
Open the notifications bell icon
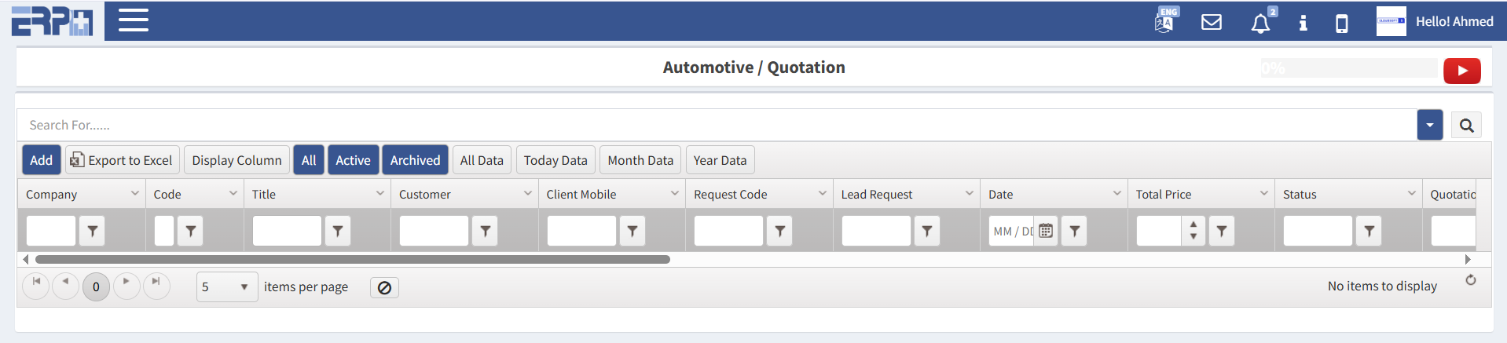pyautogui.click(x=1260, y=24)
